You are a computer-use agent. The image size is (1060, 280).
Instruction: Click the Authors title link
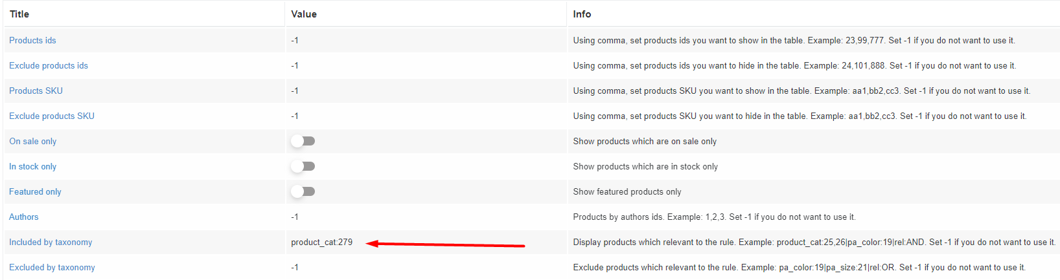[24, 217]
